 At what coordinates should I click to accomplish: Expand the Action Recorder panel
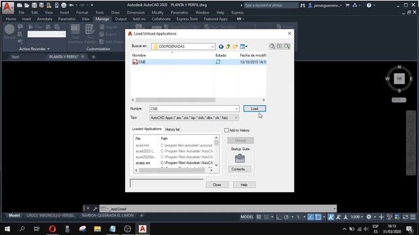tap(34, 49)
